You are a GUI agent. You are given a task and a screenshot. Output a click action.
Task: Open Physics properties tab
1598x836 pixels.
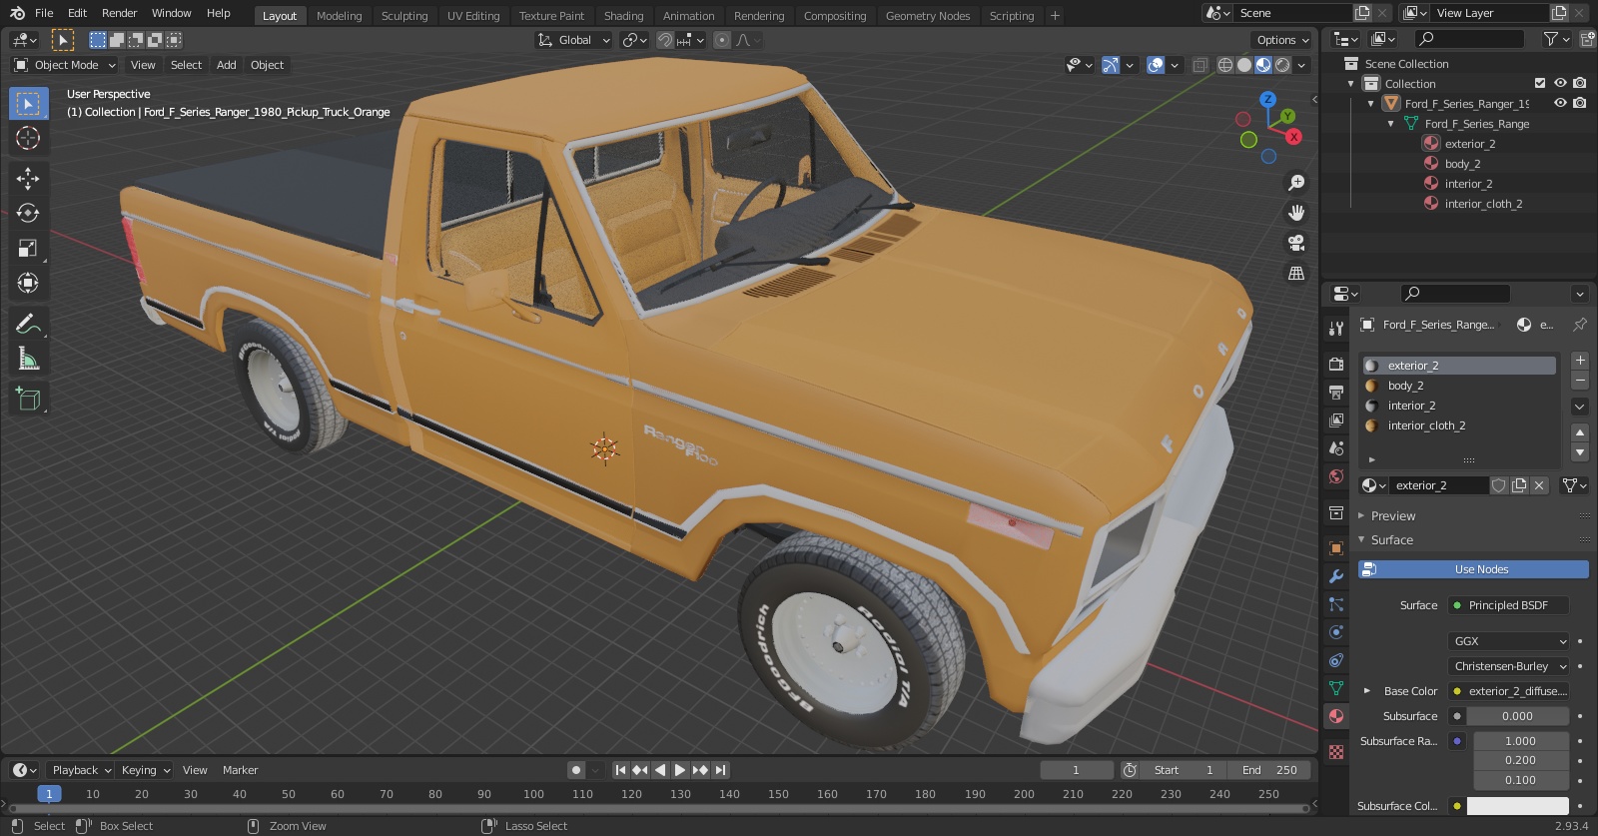1336,632
